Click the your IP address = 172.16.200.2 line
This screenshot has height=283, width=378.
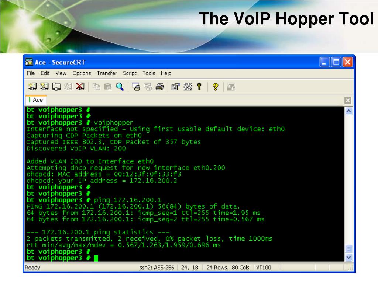coord(102,181)
